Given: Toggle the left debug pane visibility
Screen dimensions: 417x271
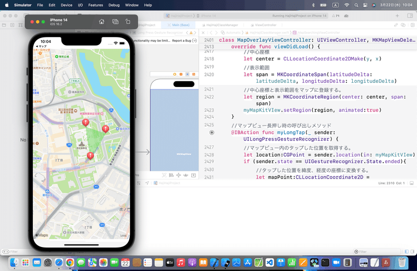Looking at the screenshot, I should (x=407, y=252).
